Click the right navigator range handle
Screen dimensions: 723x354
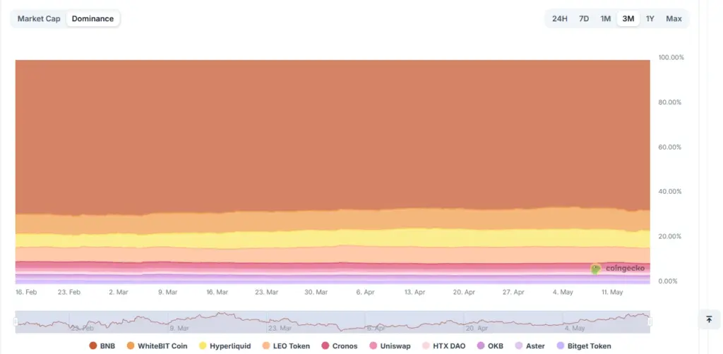tap(650, 322)
